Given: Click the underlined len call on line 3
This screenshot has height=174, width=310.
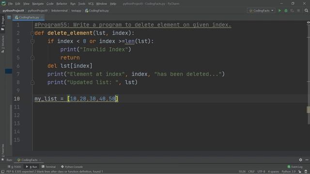Looking at the screenshot, I should pos(130,41).
